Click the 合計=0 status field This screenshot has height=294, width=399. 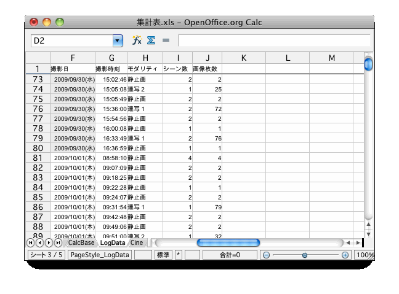coord(230,255)
